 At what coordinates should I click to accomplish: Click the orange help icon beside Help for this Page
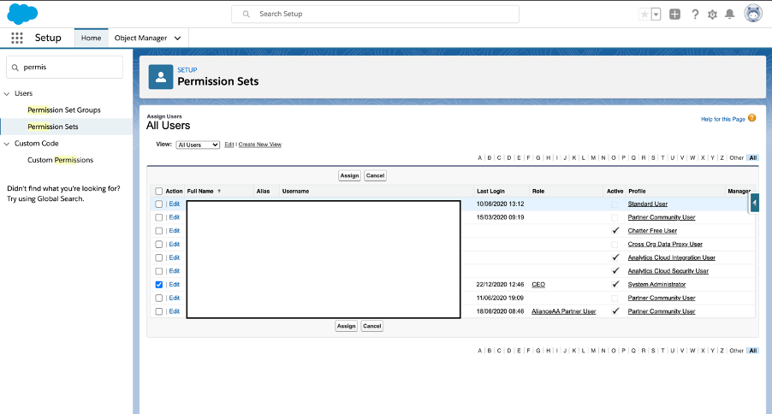pyautogui.click(x=751, y=118)
